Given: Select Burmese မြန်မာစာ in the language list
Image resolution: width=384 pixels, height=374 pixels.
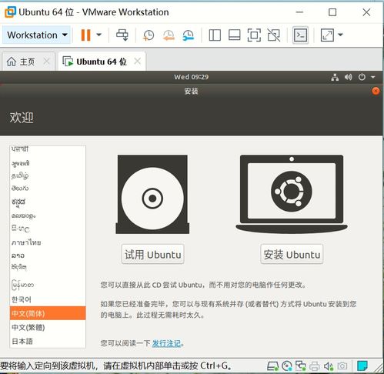Looking at the screenshot, I should (48, 285).
